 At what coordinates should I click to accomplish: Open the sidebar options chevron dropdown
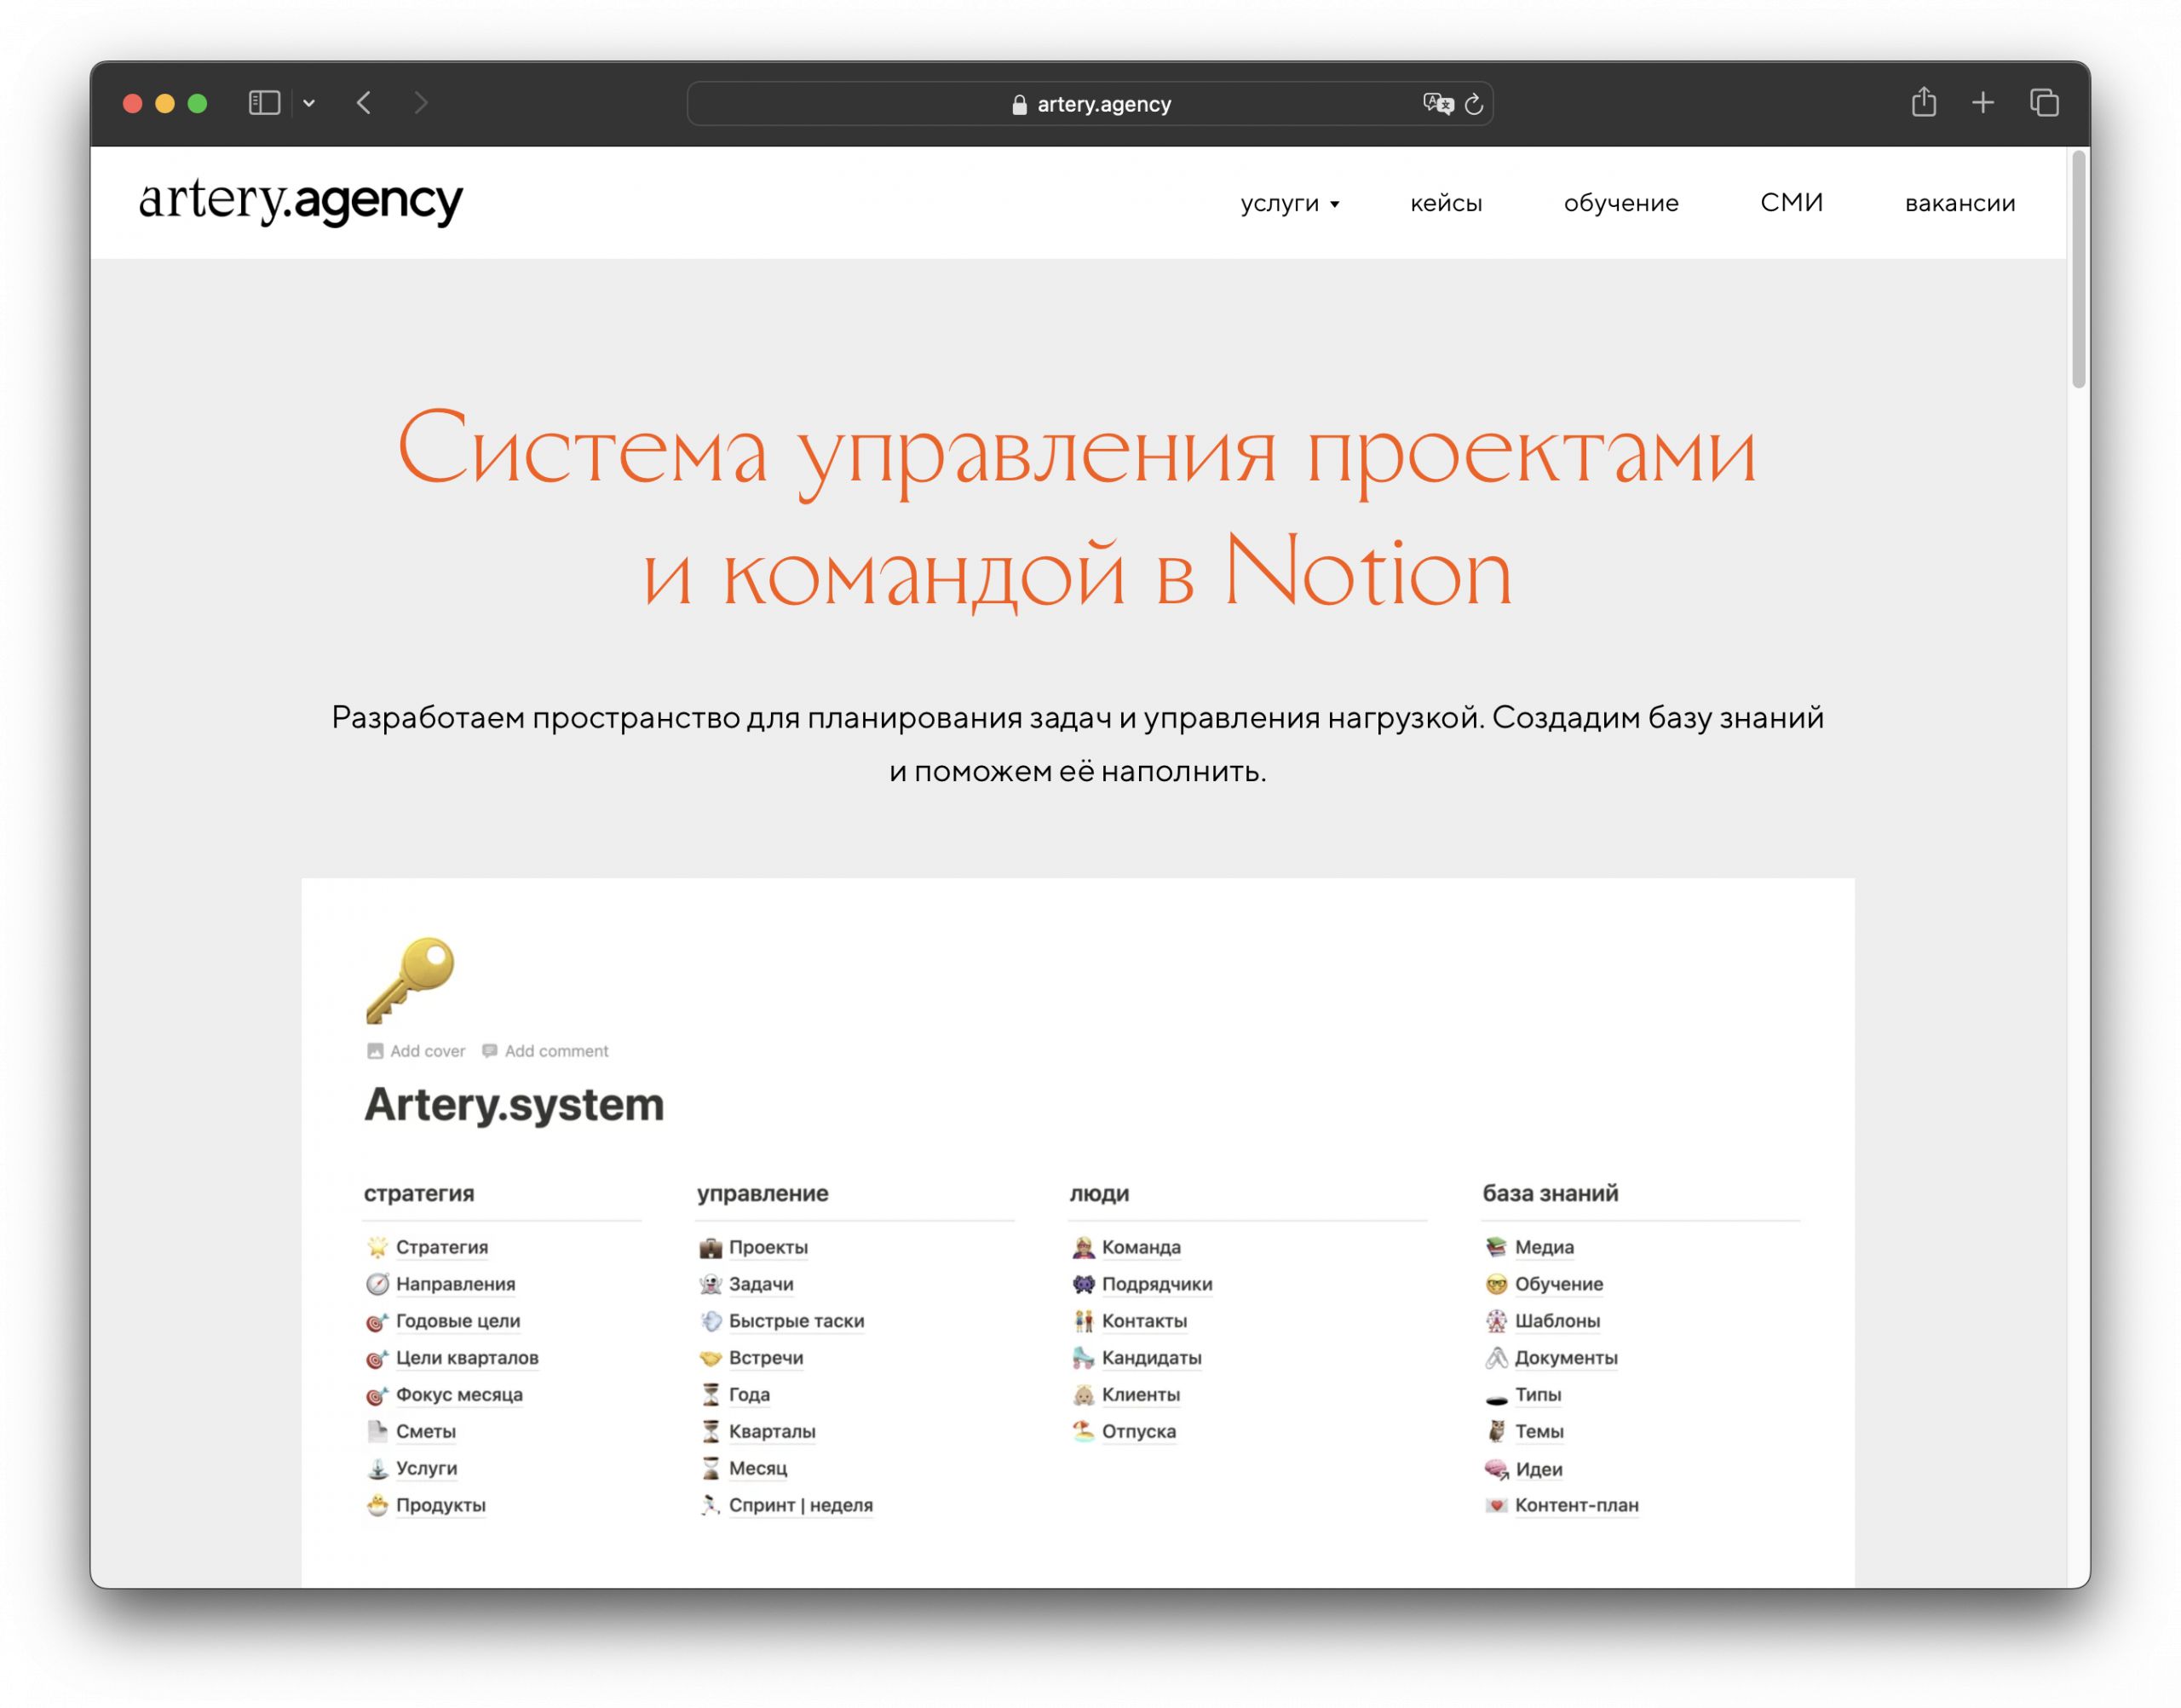pos(309,103)
